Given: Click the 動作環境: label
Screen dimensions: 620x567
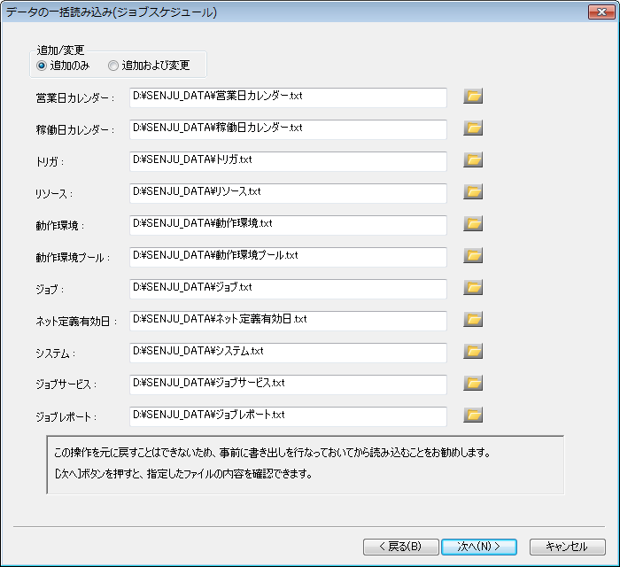Looking at the screenshot, I should pyautogui.click(x=60, y=226).
